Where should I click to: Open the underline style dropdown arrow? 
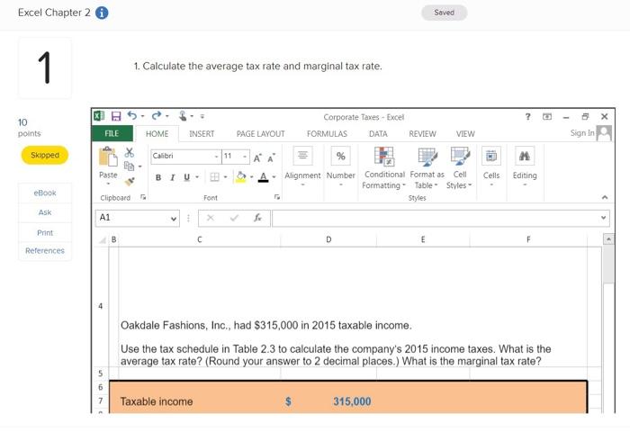pos(197,177)
